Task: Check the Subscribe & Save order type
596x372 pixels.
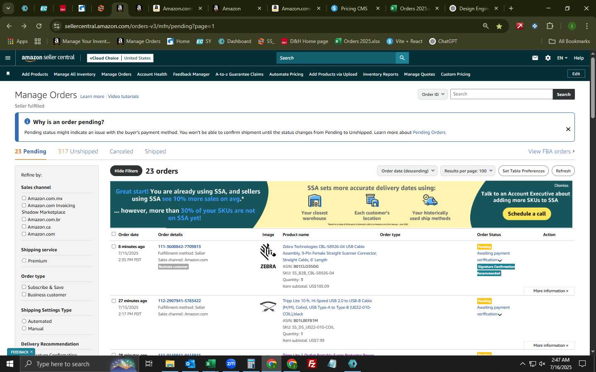Action: [24, 287]
